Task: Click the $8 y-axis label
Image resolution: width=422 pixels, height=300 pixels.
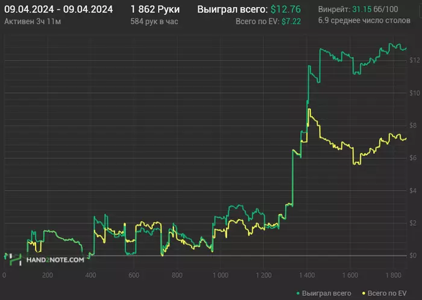Action: 413,126
